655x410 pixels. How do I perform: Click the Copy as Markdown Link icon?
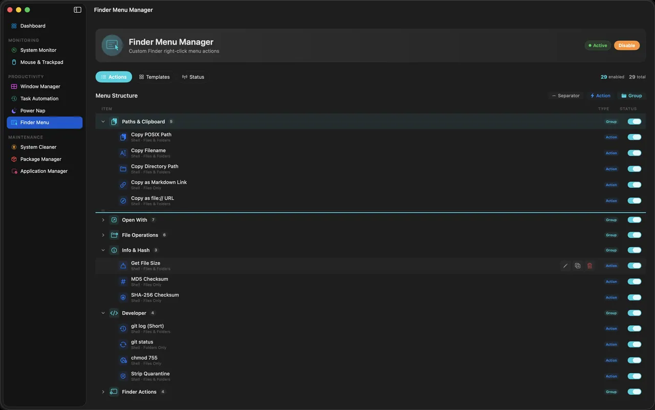coord(123,185)
